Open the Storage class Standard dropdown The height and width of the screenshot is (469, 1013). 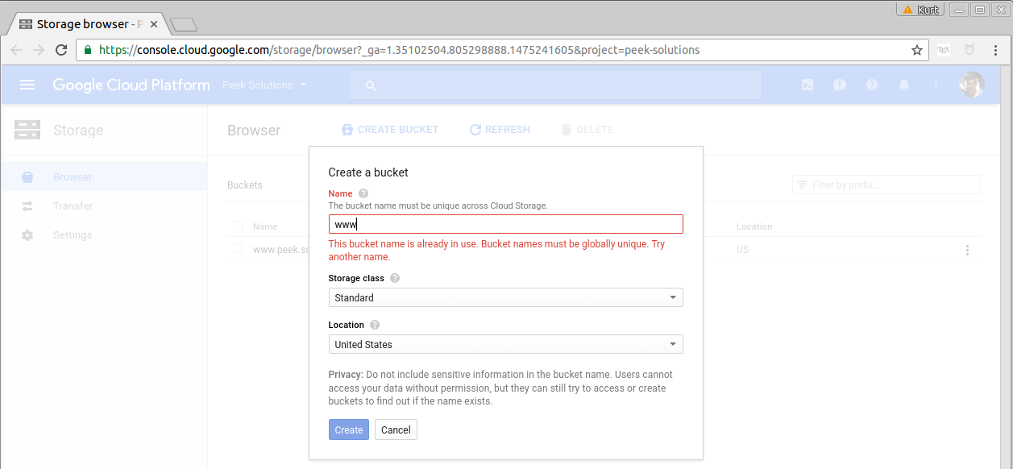click(x=506, y=297)
